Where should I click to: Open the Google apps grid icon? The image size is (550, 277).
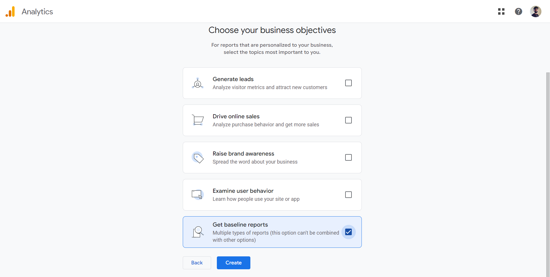pos(501,11)
